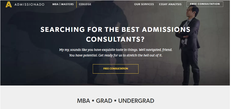
Task: Click the gold FREE CONSULTATION hero button
Action: (115, 69)
